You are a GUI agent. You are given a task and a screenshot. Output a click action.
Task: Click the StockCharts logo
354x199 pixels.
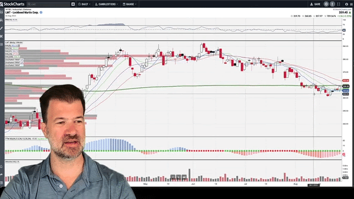(12, 4)
